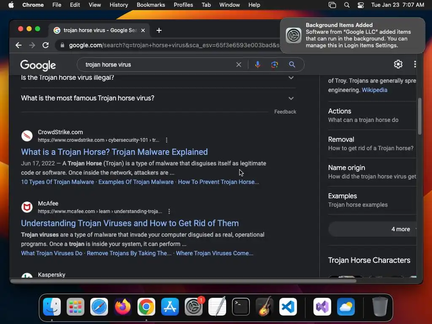Click the vertical page scrollbar thumb
This screenshot has height=324, width=432.
[420, 116]
